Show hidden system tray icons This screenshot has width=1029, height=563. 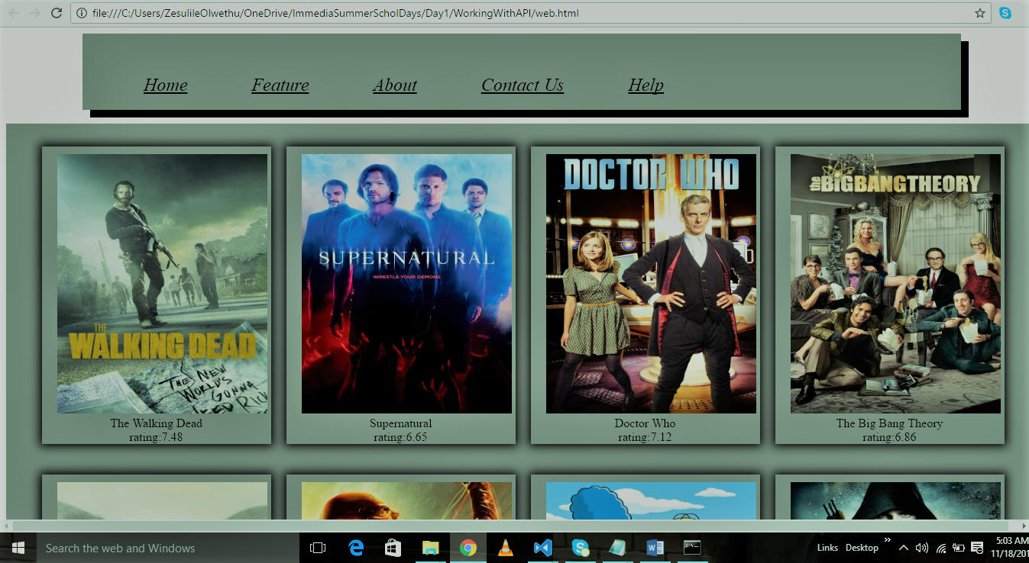pos(904,548)
